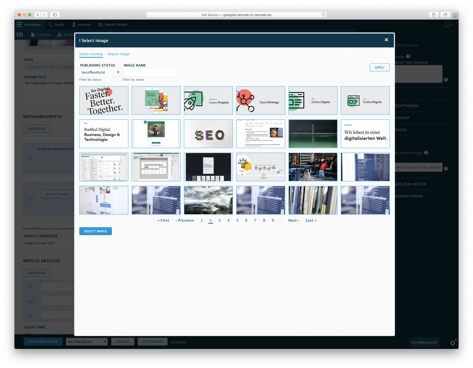Click the Safari back button
Image resolution: width=473 pixels, height=368 pixels.
click(38, 15)
